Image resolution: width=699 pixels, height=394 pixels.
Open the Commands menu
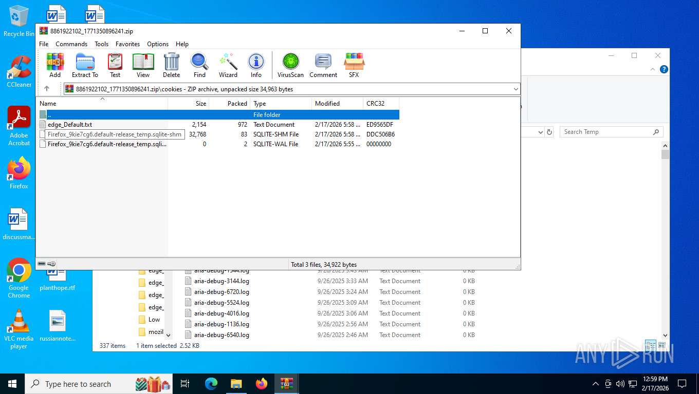pos(71,44)
